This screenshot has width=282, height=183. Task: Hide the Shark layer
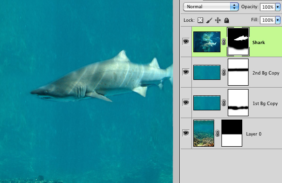(x=186, y=42)
